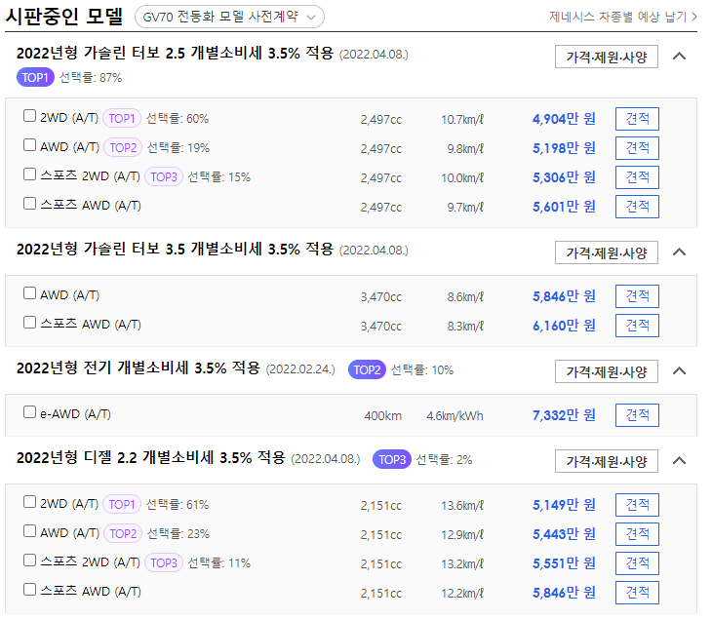The height and width of the screenshot is (619, 712).
Task: Open 가격·제원·사양 for 전기 model
Action: 607,371
